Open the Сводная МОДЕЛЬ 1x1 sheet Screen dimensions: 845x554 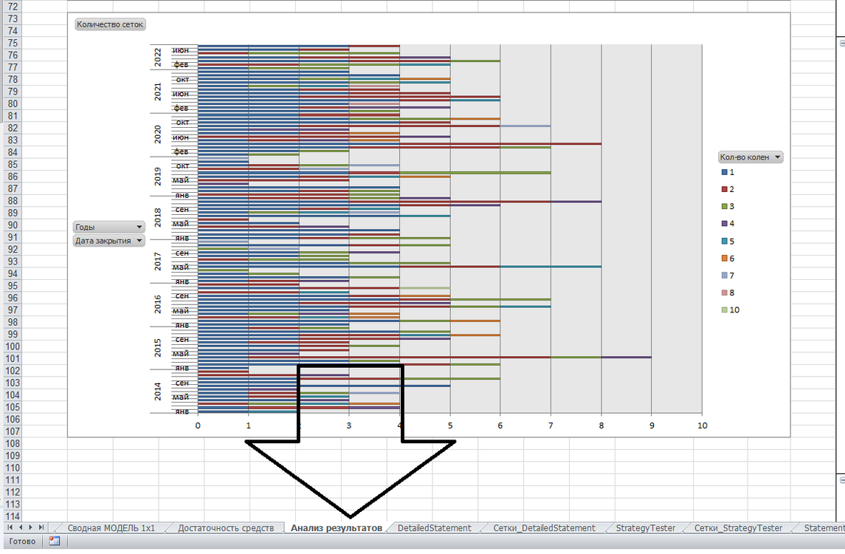point(111,528)
